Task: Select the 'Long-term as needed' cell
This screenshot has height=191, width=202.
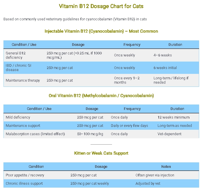Action: point(175,126)
